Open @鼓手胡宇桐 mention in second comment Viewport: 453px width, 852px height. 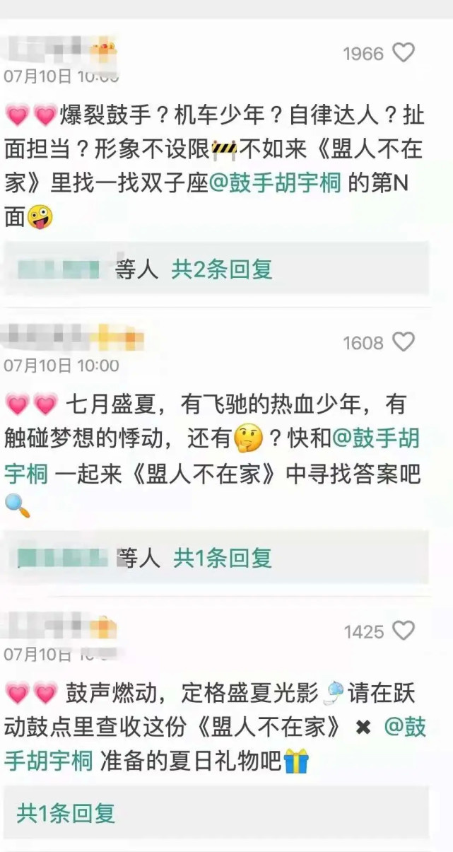212,455
